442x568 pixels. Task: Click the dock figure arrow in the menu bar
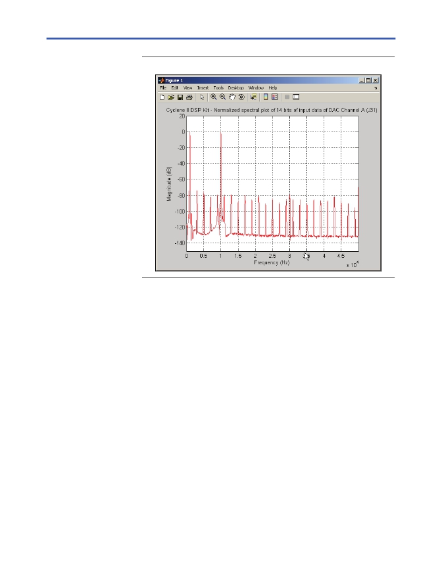coord(376,88)
